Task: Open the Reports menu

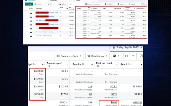Action: (122, 4)
